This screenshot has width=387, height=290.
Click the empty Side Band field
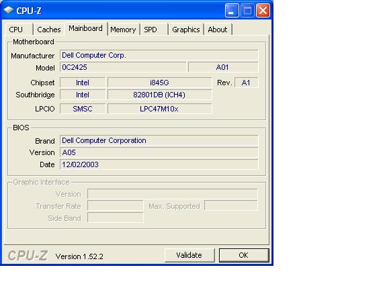pyautogui.click(x=116, y=217)
